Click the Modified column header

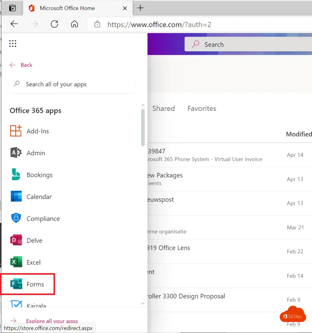click(x=299, y=134)
